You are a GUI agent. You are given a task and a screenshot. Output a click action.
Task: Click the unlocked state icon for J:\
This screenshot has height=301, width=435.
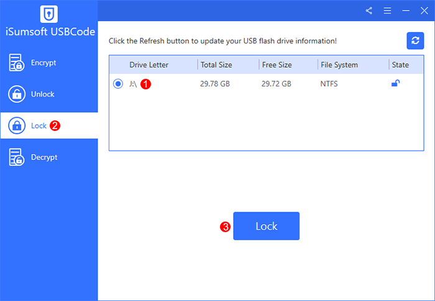pyautogui.click(x=396, y=83)
